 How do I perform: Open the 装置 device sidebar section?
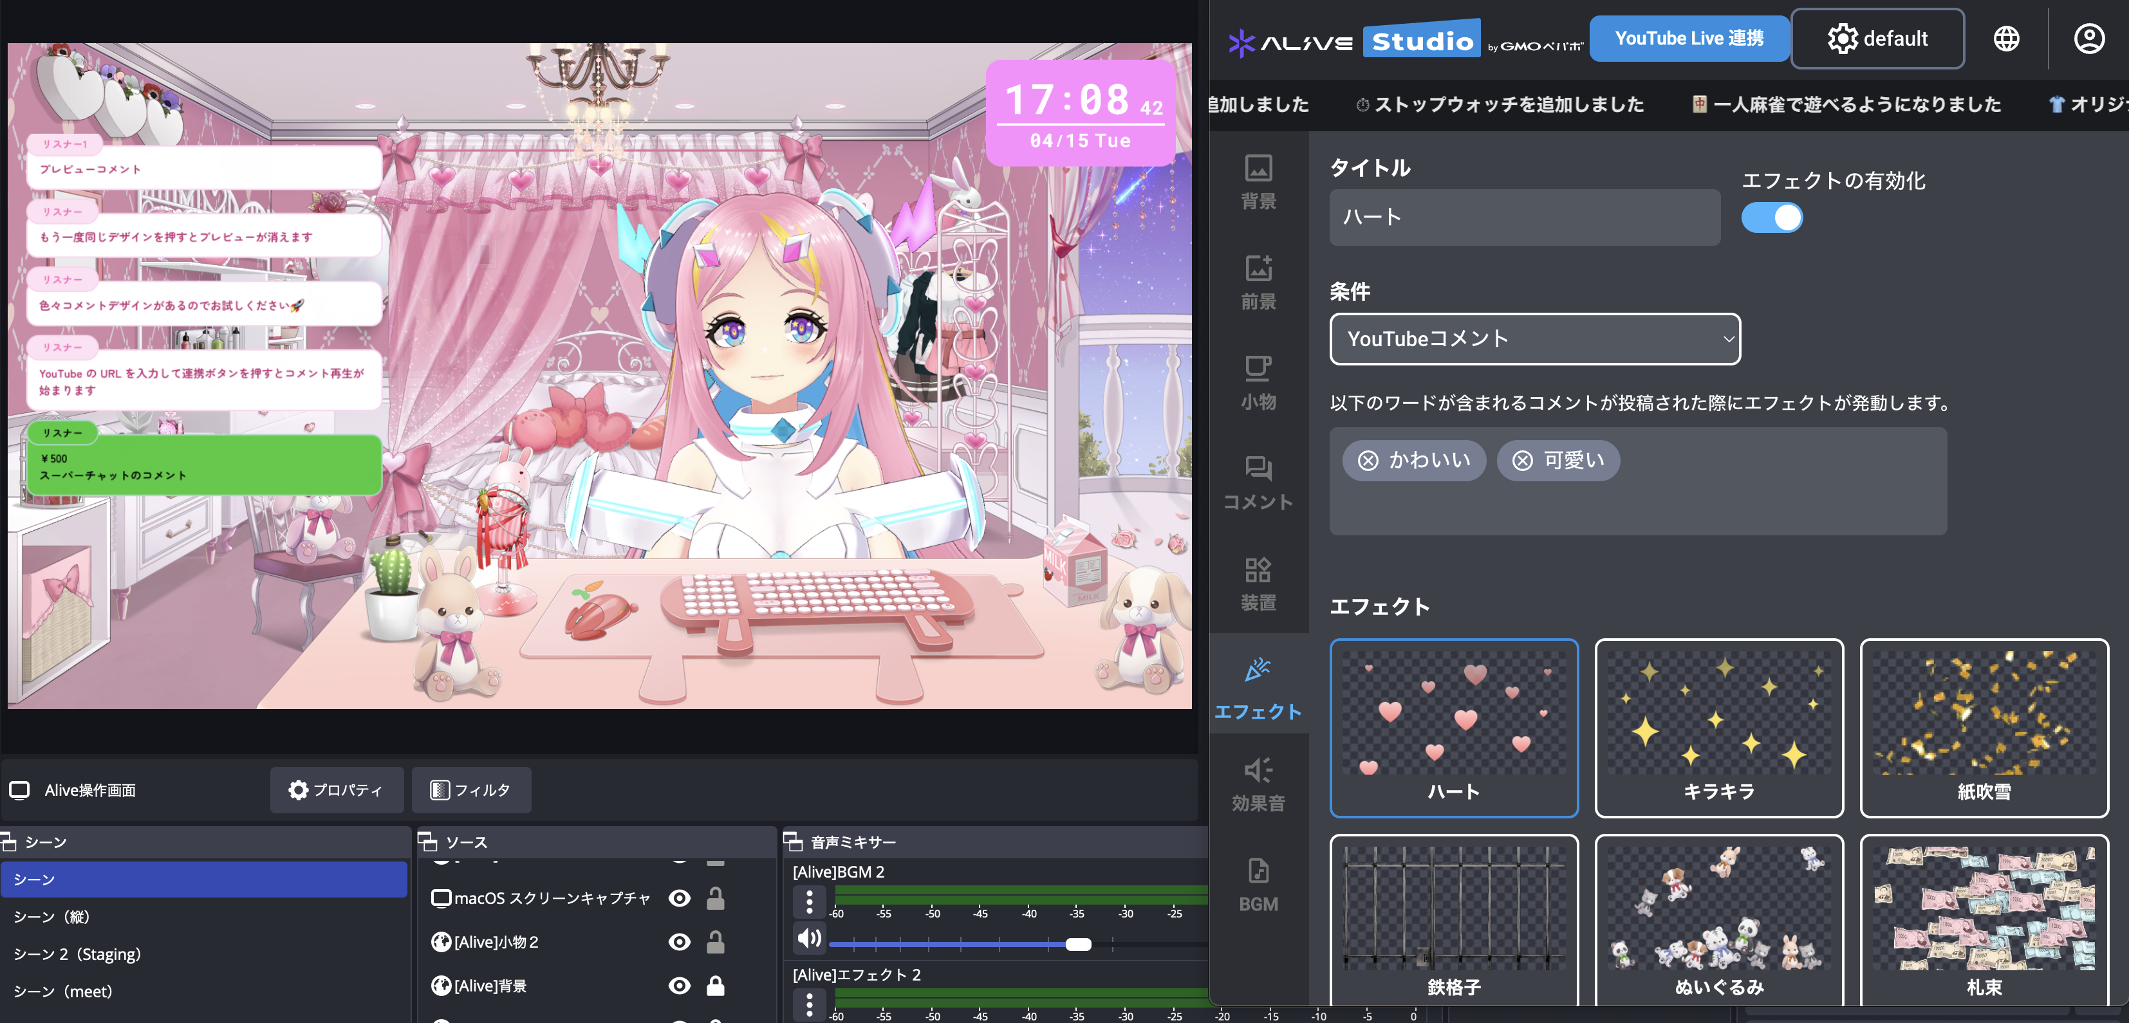[x=1258, y=584]
